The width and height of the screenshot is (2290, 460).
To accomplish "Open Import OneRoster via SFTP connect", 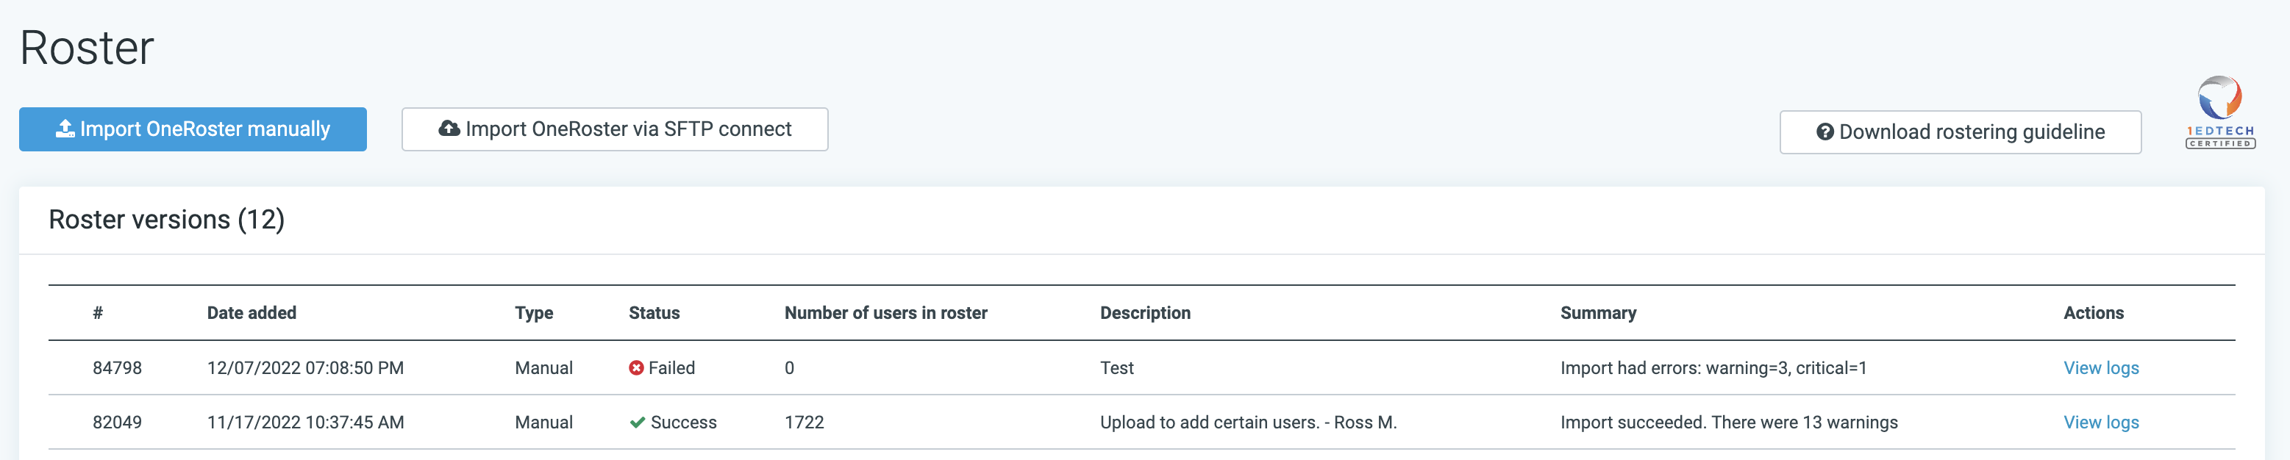I will pos(614,129).
